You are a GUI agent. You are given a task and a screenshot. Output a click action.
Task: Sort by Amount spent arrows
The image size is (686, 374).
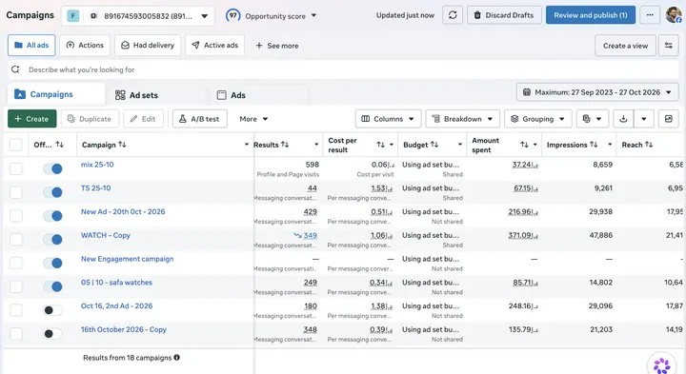(524, 145)
